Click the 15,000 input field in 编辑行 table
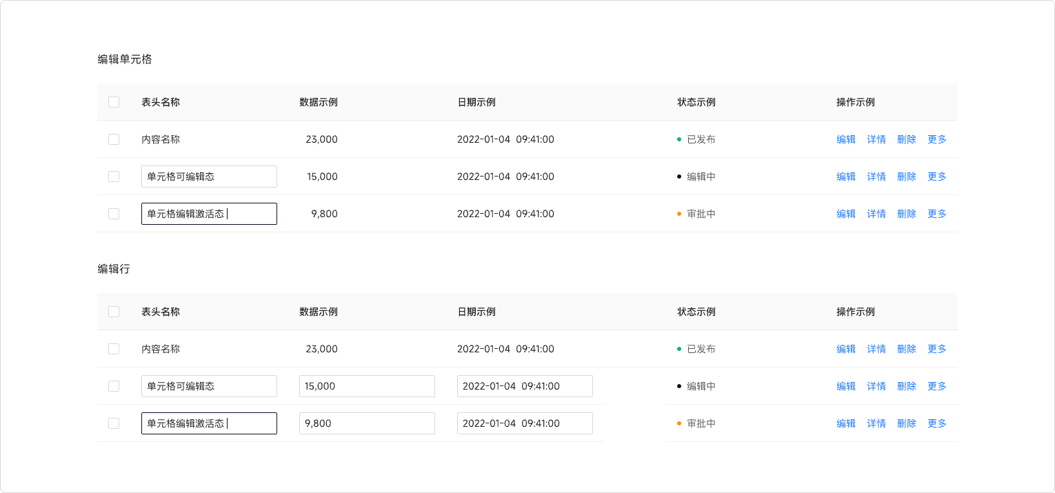 coord(367,386)
